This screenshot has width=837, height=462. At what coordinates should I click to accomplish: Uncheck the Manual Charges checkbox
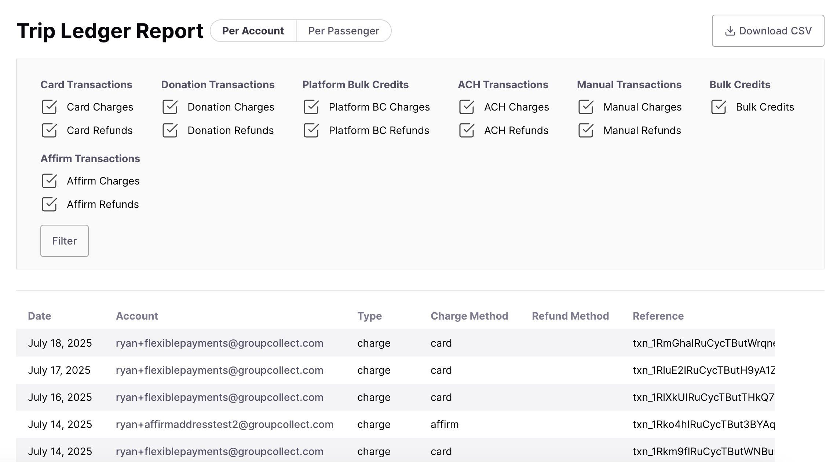tap(586, 107)
